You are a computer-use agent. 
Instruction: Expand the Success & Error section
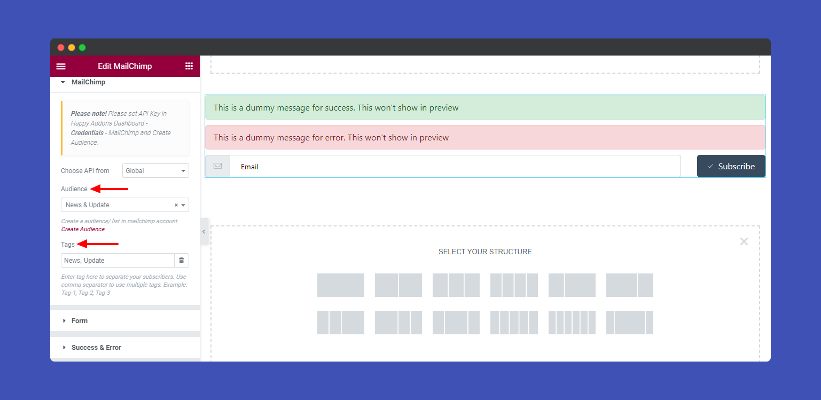[x=125, y=348]
